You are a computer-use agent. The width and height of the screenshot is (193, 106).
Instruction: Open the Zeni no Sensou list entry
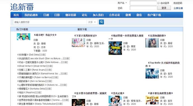pos(35,81)
